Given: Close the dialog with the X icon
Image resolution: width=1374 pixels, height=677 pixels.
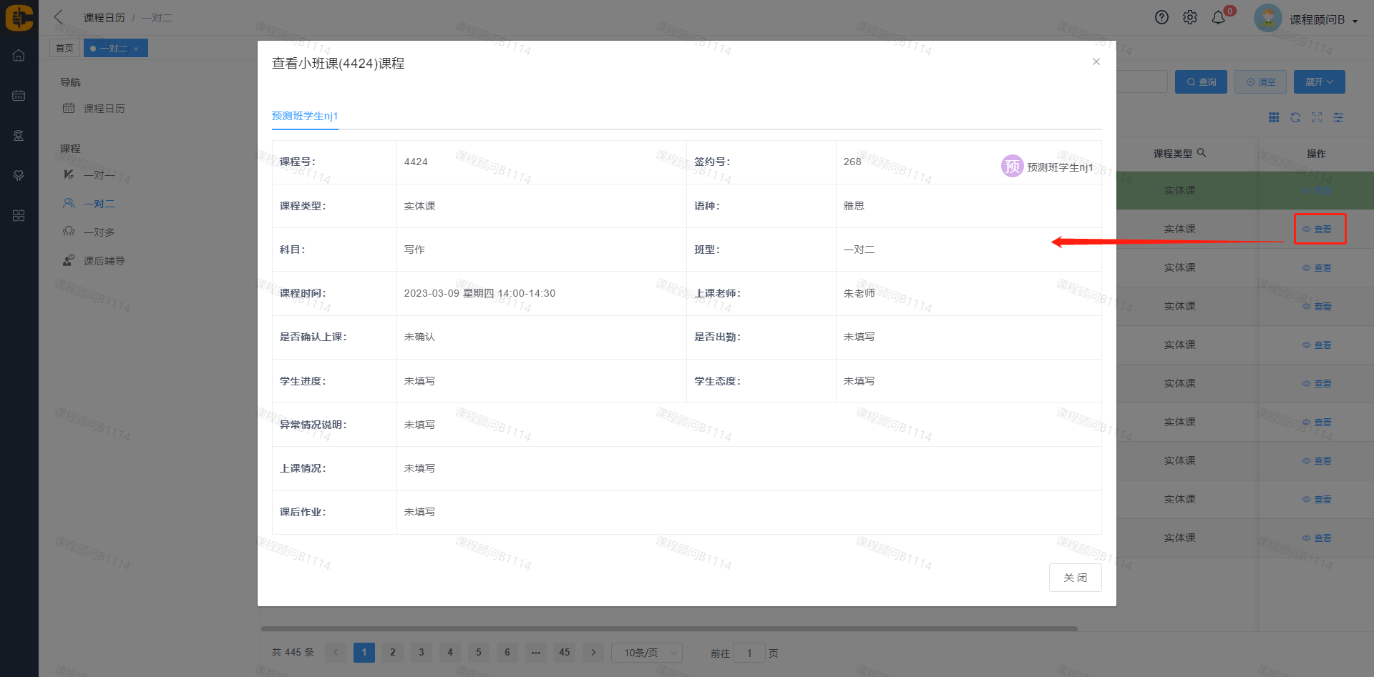Looking at the screenshot, I should 1096,62.
